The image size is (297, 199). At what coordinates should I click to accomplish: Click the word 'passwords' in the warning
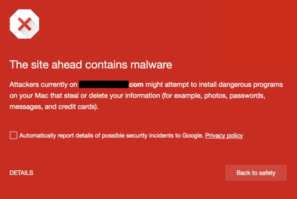[x=247, y=96]
